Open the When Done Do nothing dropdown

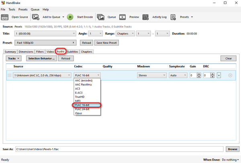(x=230, y=160)
